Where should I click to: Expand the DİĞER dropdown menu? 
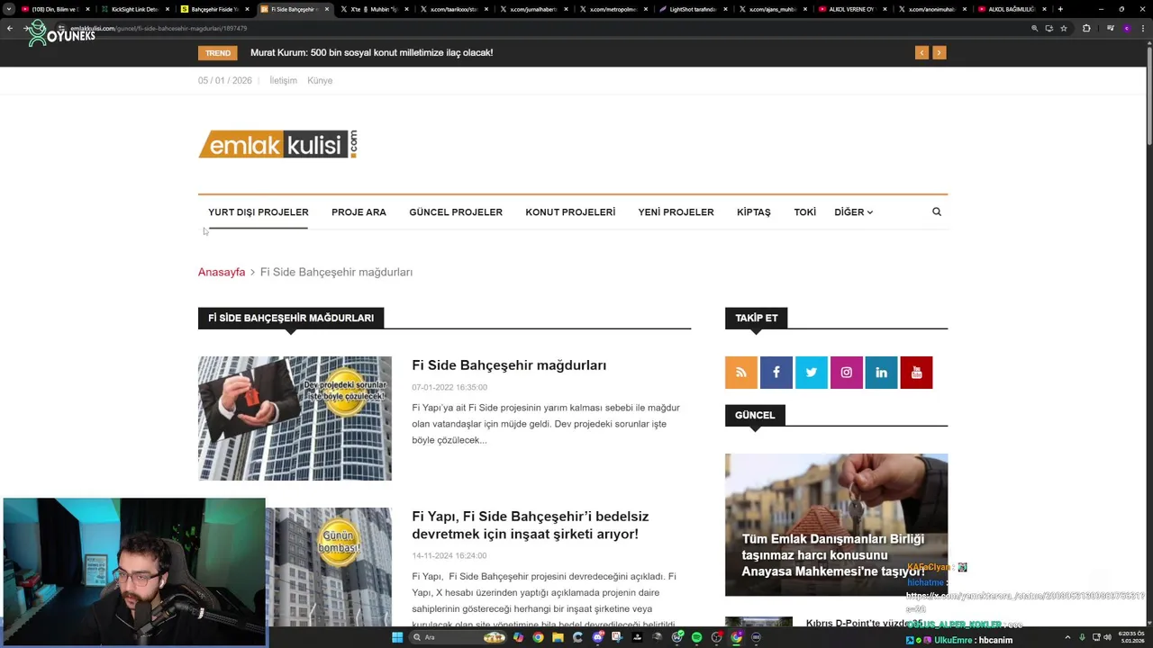tap(853, 212)
